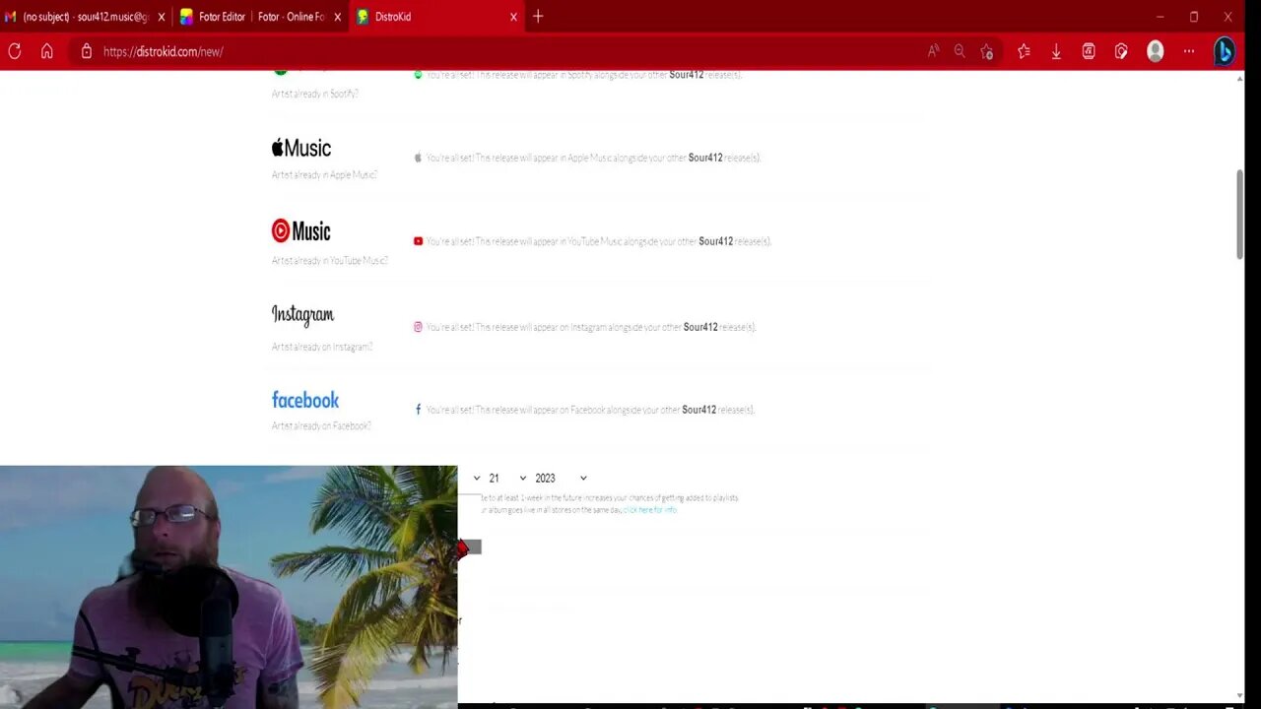Open the browser Settings and more menu
Viewport: 1261px width, 709px height.
(x=1189, y=51)
